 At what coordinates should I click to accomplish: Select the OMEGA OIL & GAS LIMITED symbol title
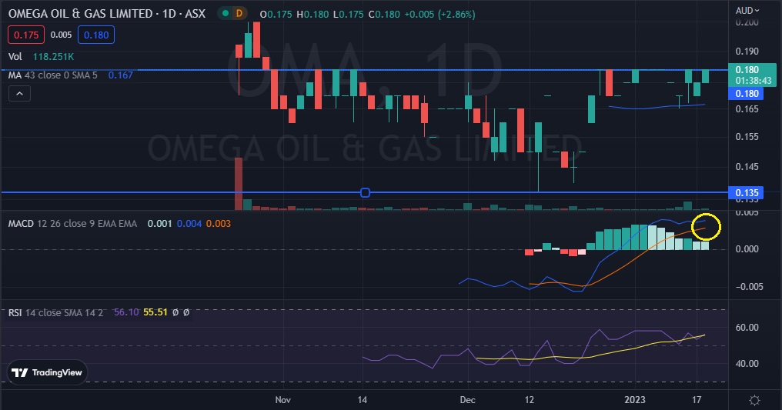107,13
